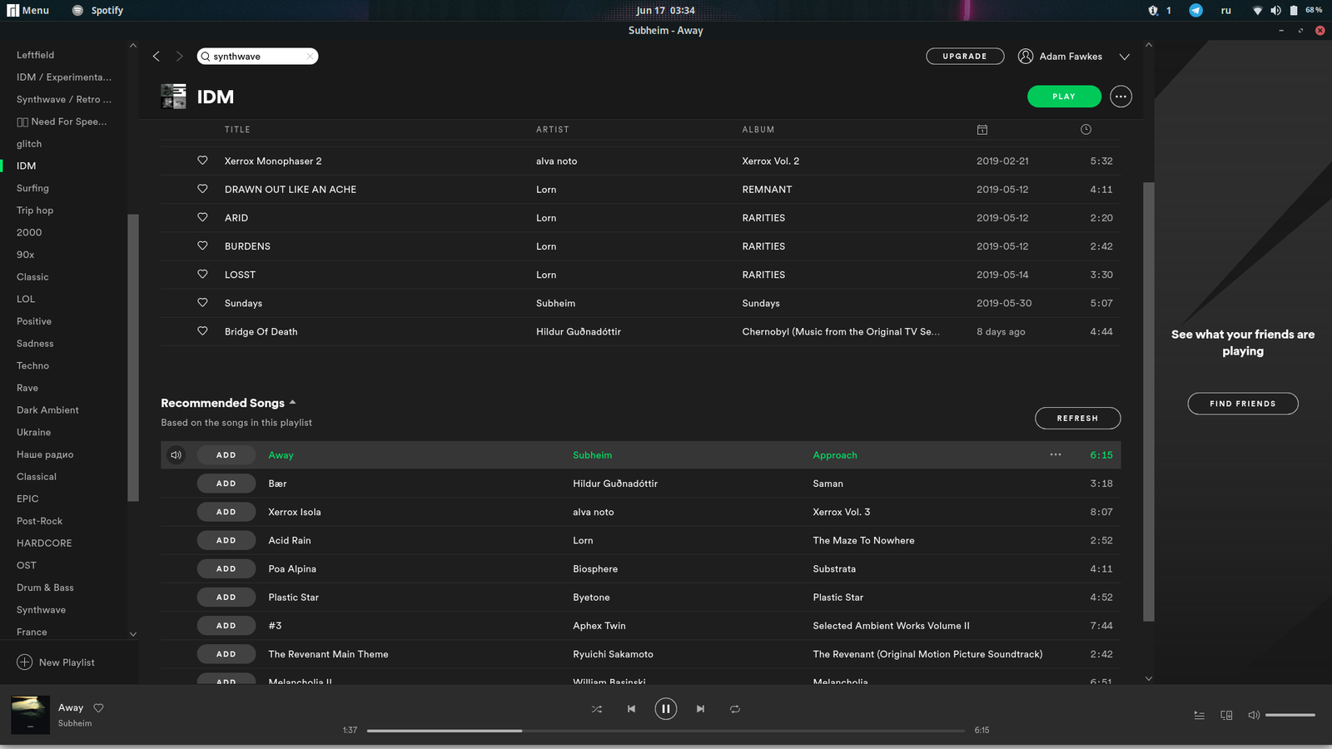This screenshot has height=749, width=1332.
Task: Open the search magnifier icon
Action: pos(206,57)
